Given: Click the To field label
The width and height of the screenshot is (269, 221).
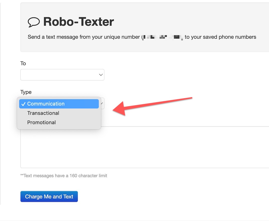Looking at the screenshot, I should click(23, 63).
